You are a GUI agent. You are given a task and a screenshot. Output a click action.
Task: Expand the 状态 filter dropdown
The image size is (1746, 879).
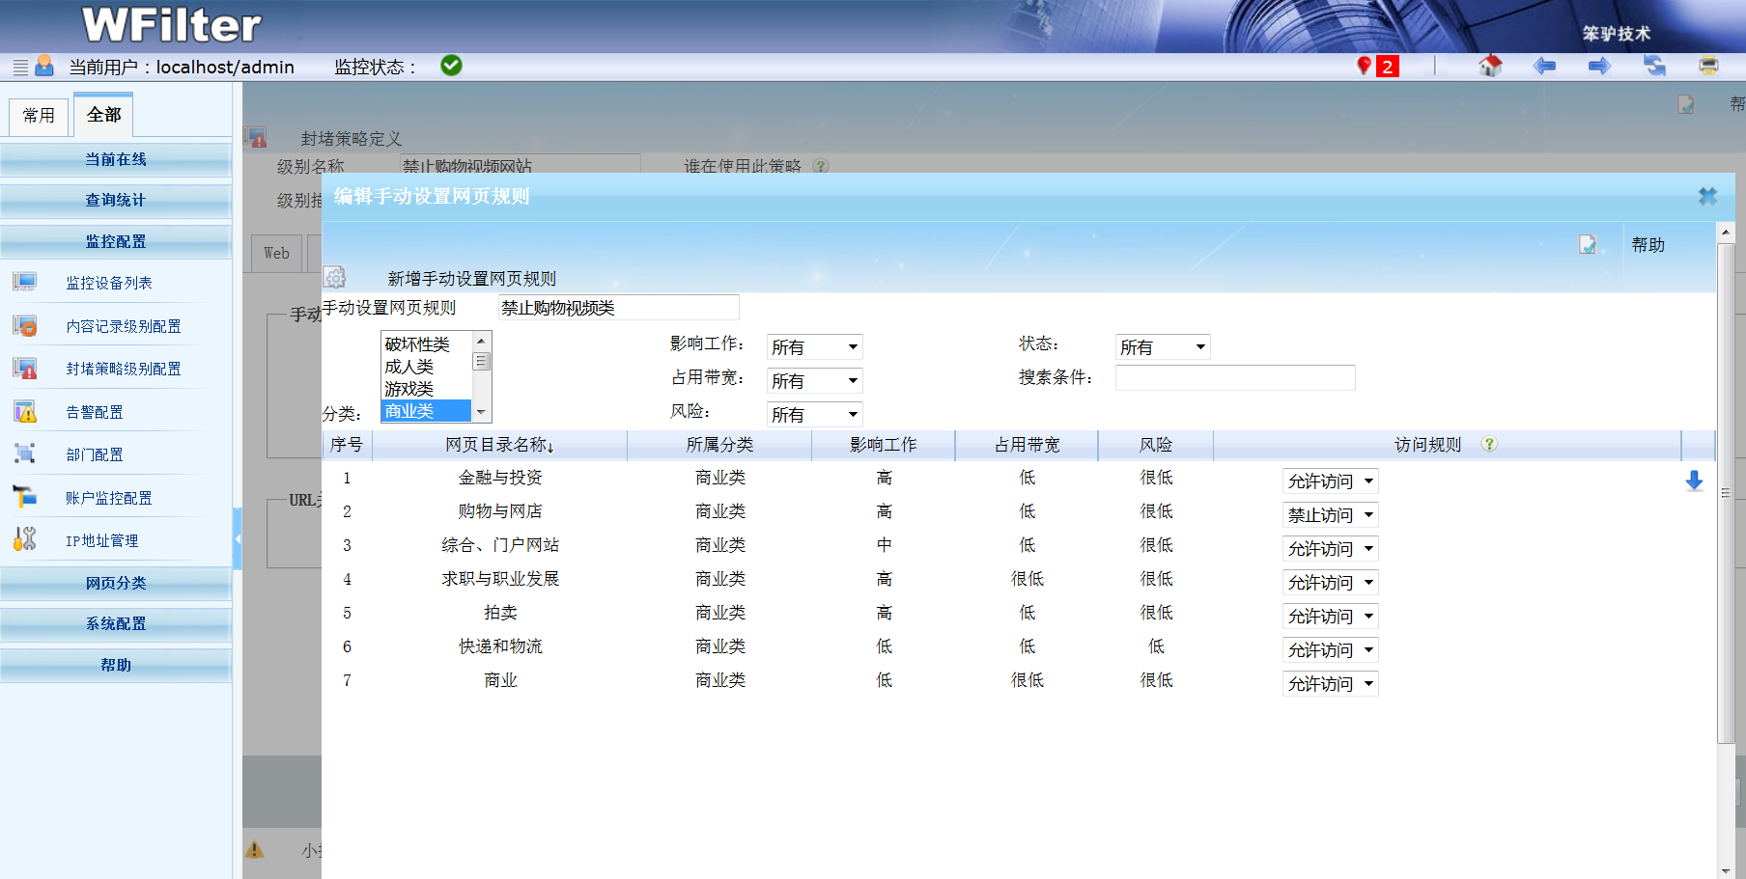click(1163, 347)
